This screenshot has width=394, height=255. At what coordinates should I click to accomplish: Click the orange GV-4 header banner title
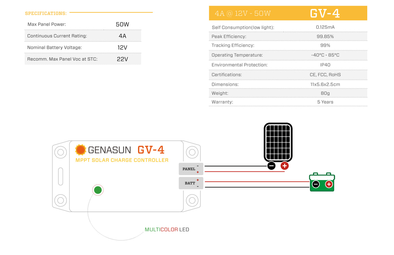click(x=325, y=13)
